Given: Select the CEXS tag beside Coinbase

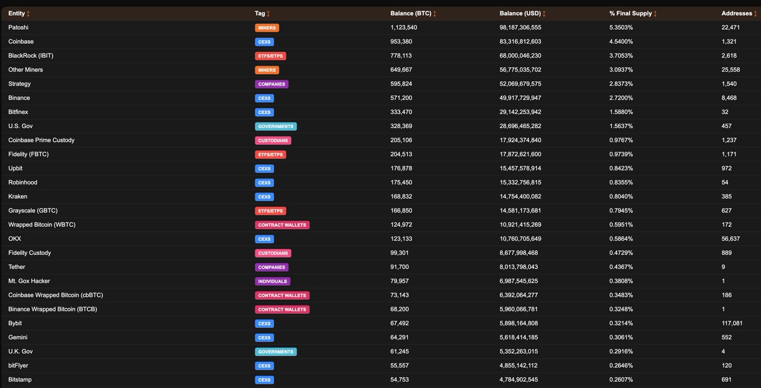Looking at the screenshot, I should tap(264, 42).
